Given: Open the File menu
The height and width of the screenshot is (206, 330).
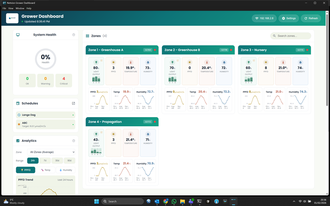Looking at the screenshot, I should (4, 8).
